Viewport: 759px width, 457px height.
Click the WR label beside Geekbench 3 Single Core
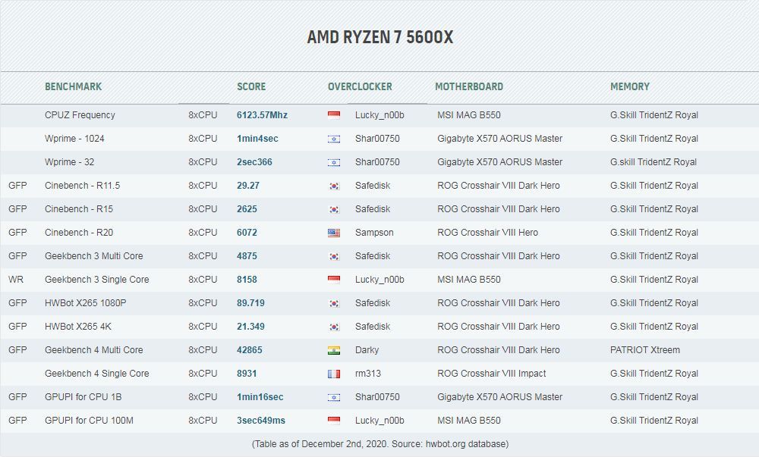16,279
